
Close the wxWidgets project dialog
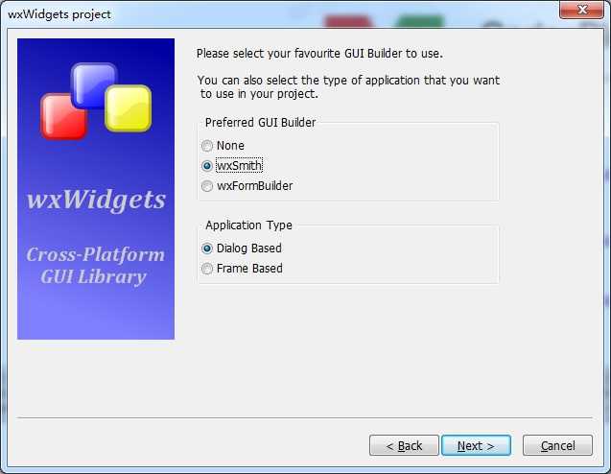click(x=581, y=10)
